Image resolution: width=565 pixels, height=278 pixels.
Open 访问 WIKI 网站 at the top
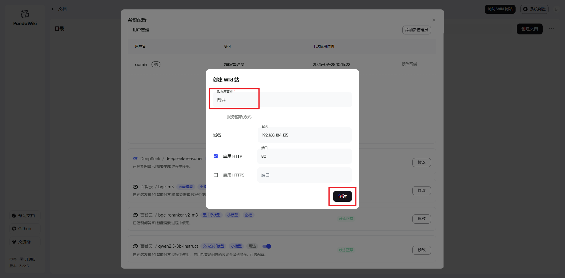500,9
